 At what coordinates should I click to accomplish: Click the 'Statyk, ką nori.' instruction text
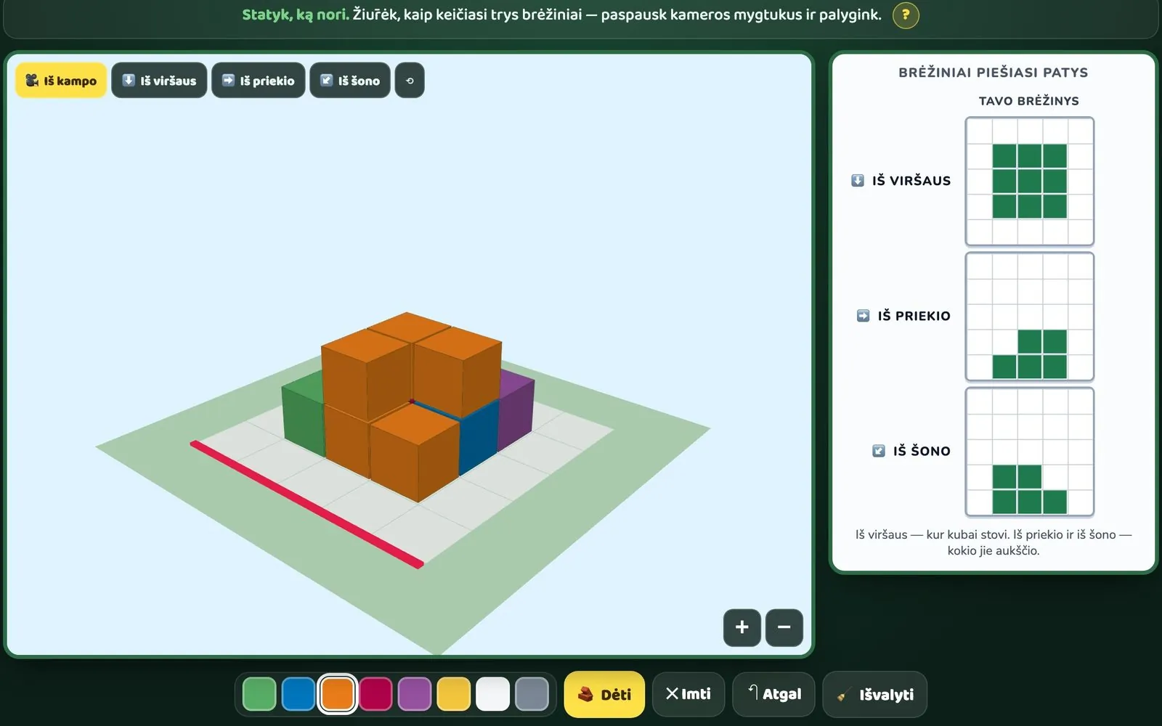click(x=296, y=15)
